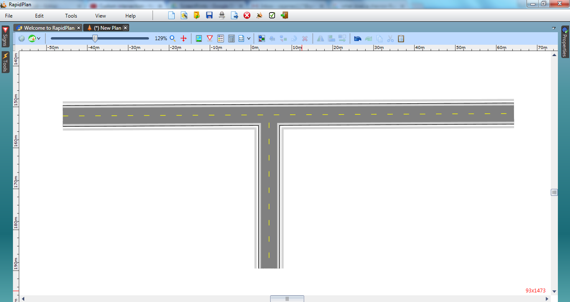Click vertical scrollbar down arrow
The width and height of the screenshot is (570, 302).
coord(555,291)
